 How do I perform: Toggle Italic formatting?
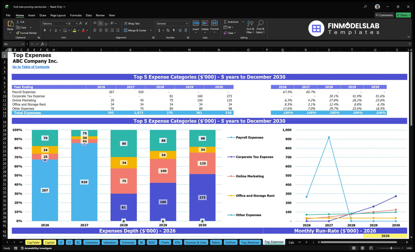(49, 30)
